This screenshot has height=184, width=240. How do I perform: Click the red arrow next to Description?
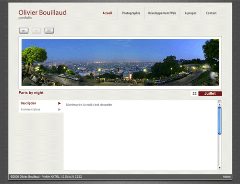(60, 103)
